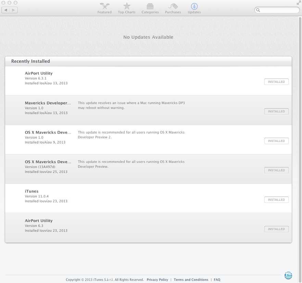Enter full screen with the arrows icon
302x283 pixels.
click(299, 3)
